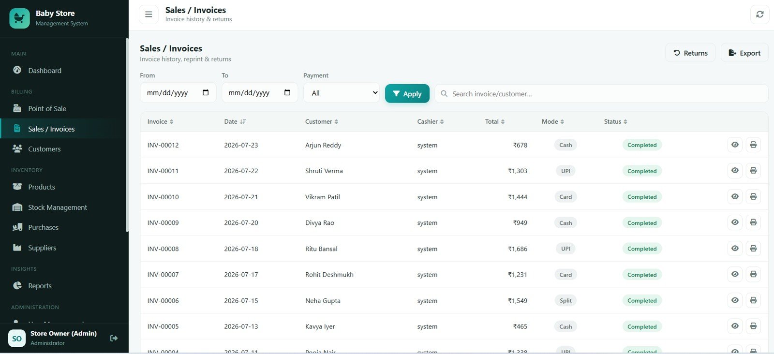Click the refresh icon in the top bar
Viewport: 774px width, 354px height.
click(x=759, y=15)
